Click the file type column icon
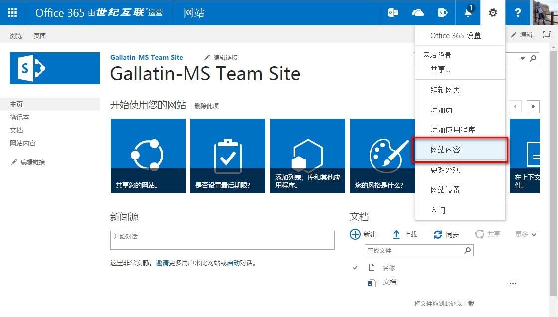 point(372,267)
